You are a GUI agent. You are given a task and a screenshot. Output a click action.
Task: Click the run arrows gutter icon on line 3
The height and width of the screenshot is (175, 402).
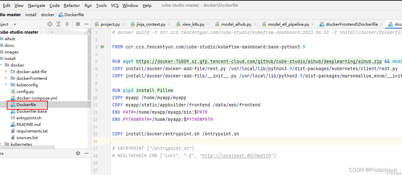pos(102,47)
